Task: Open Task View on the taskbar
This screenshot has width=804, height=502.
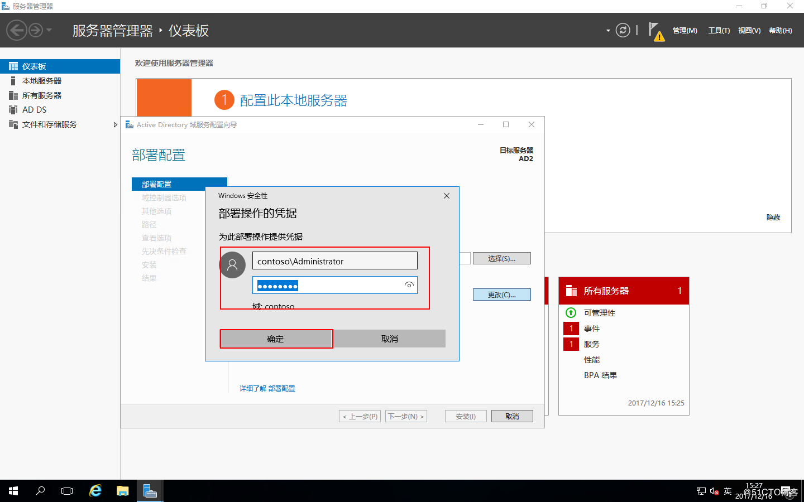Action: [67, 491]
